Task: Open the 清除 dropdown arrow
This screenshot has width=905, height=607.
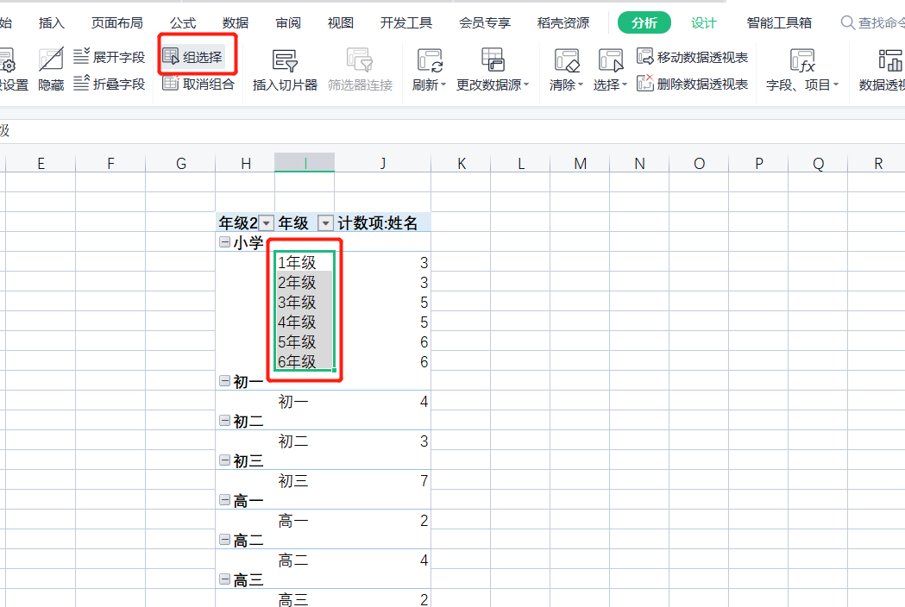Action: click(581, 84)
